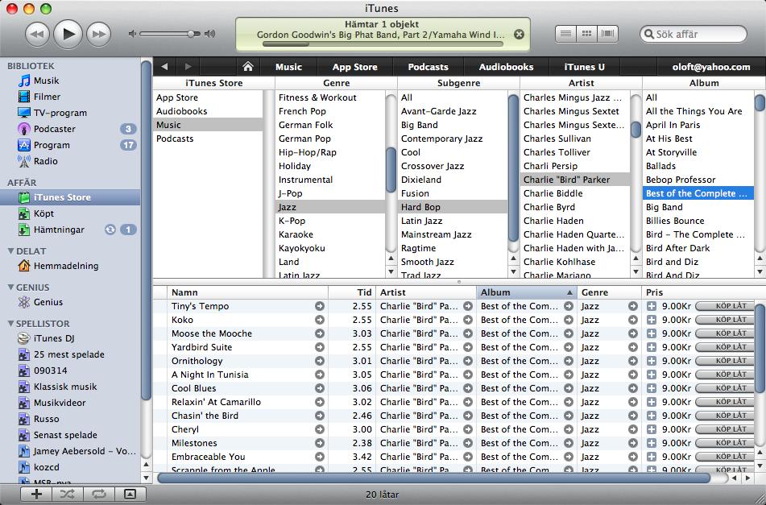Open Genius in the sidebar

(x=70, y=302)
